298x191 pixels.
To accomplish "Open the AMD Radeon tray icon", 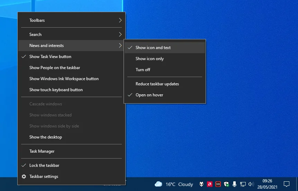I will (x=210, y=184).
